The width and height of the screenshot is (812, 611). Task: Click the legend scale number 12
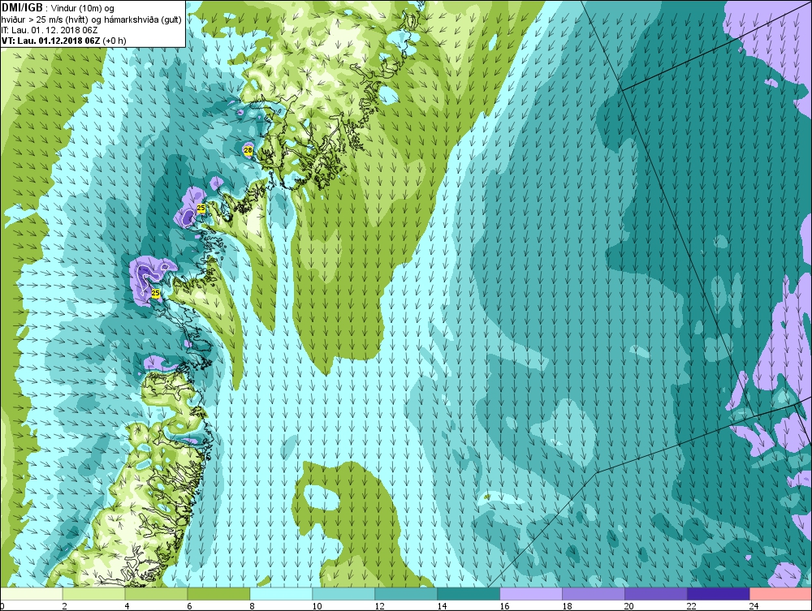point(379,606)
